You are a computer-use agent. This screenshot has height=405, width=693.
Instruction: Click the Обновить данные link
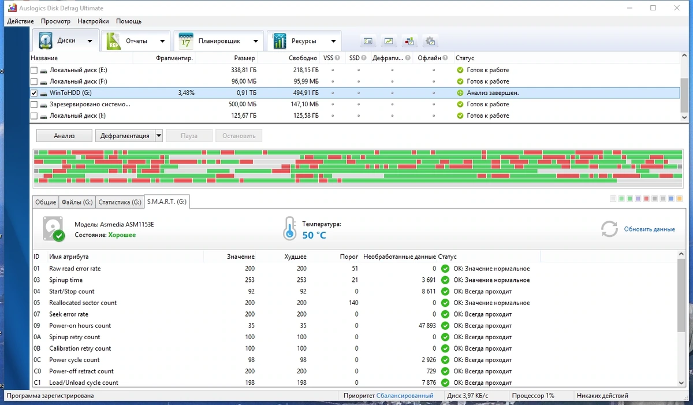649,229
